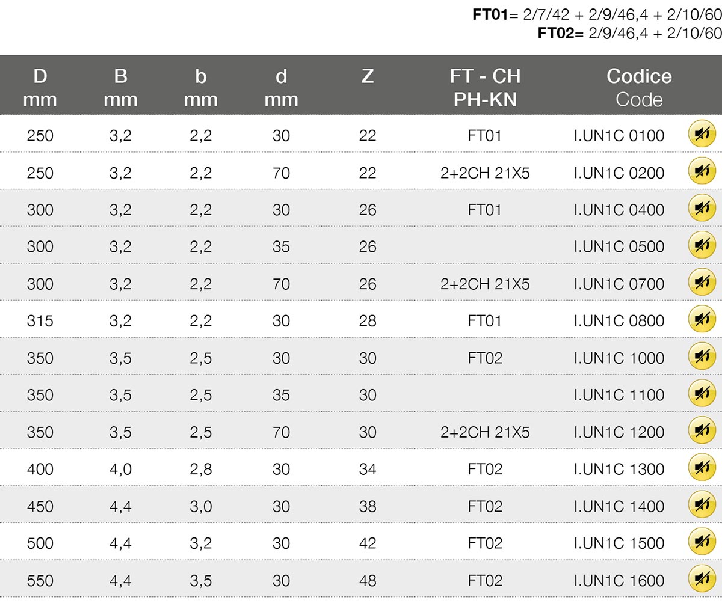The width and height of the screenshot is (722, 612).
Task: Select the Z column header
Action: (367, 76)
